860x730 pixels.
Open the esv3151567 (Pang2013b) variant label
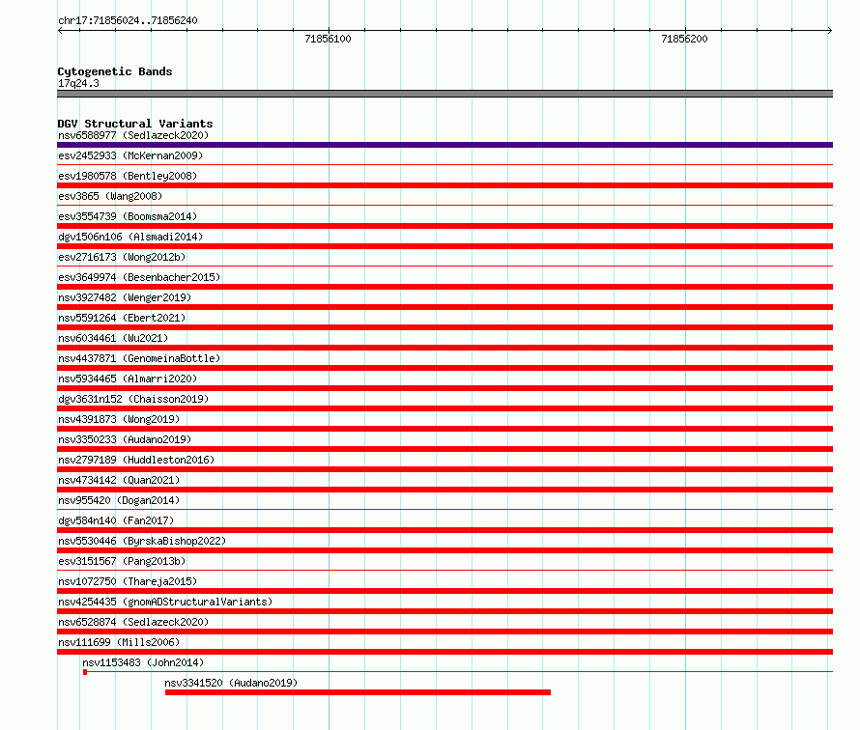[x=122, y=561]
